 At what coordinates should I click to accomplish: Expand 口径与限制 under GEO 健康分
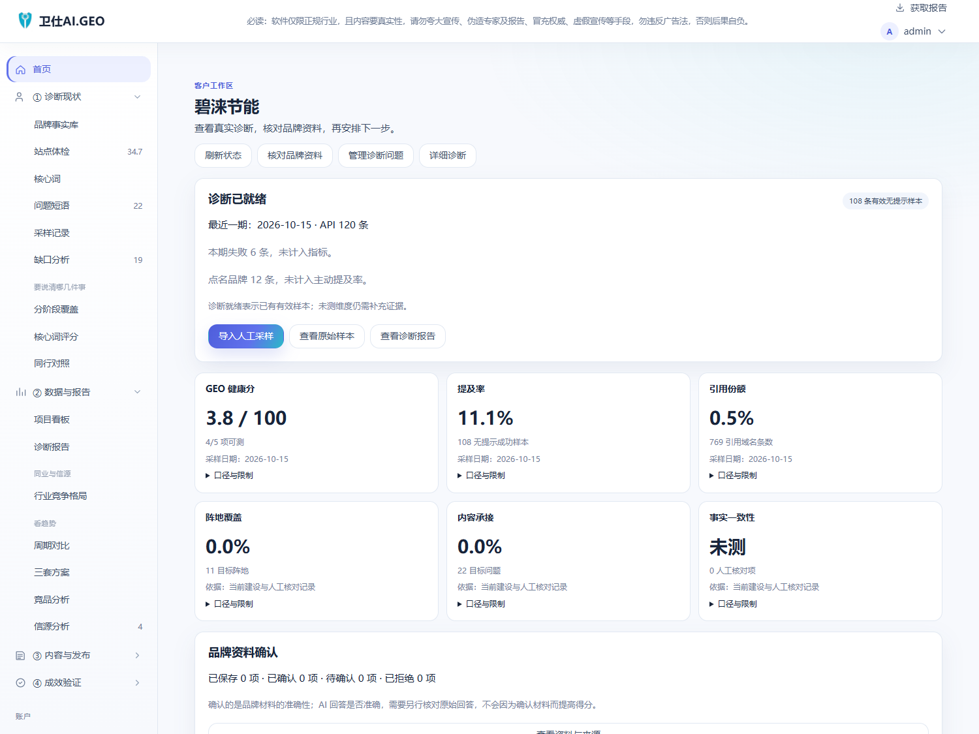click(230, 476)
